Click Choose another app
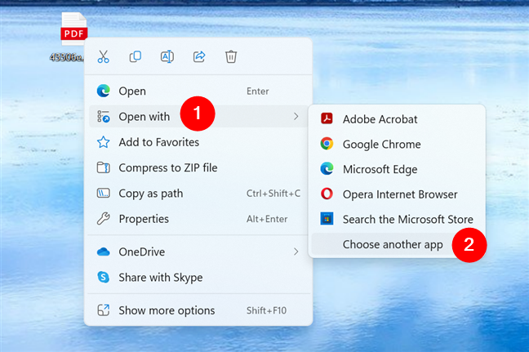This screenshot has width=529, height=352. click(392, 244)
